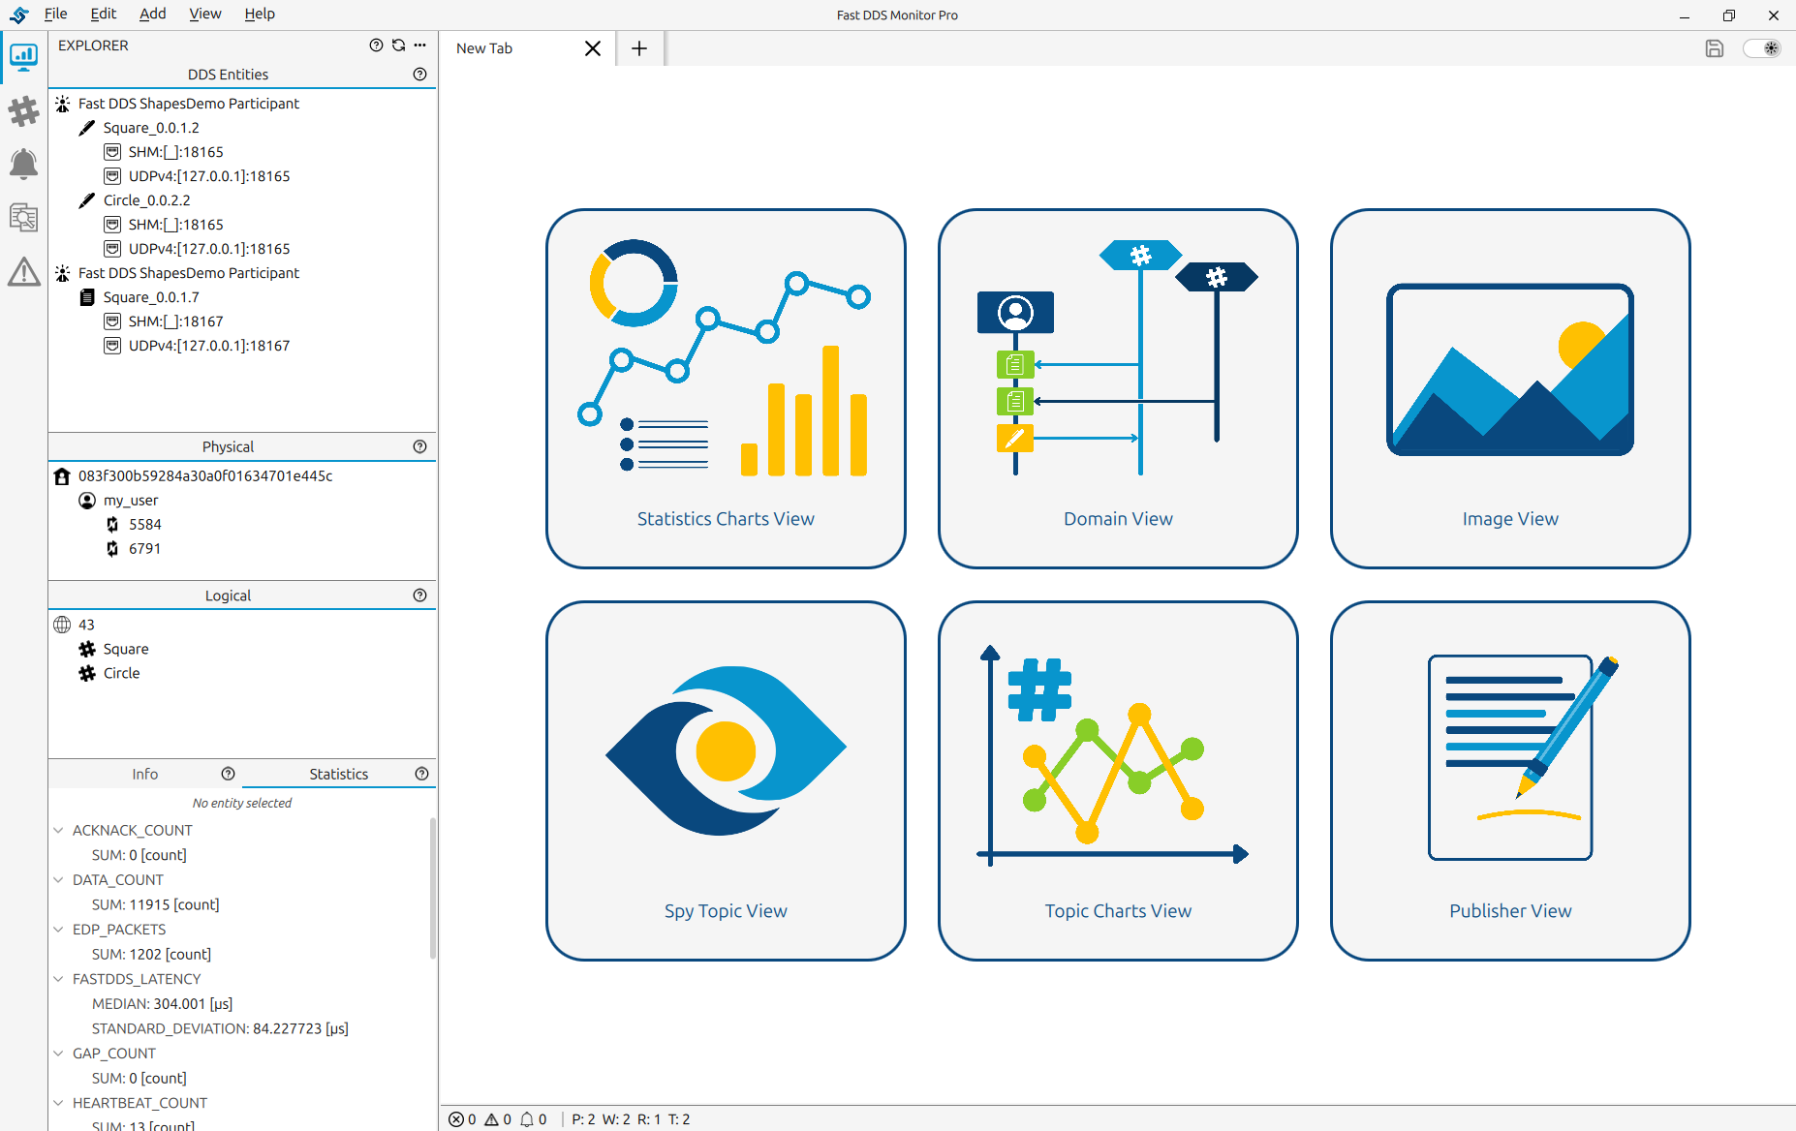Open the topics hashtag sidebar icon
This screenshot has height=1131, width=1796.
pyautogui.click(x=23, y=111)
